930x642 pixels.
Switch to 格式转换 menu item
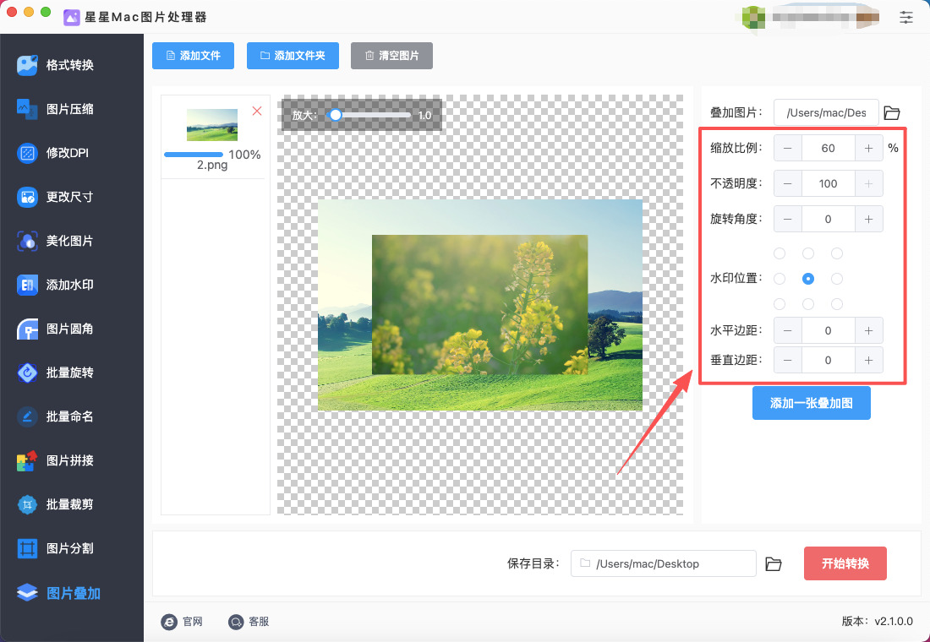pos(72,65)
